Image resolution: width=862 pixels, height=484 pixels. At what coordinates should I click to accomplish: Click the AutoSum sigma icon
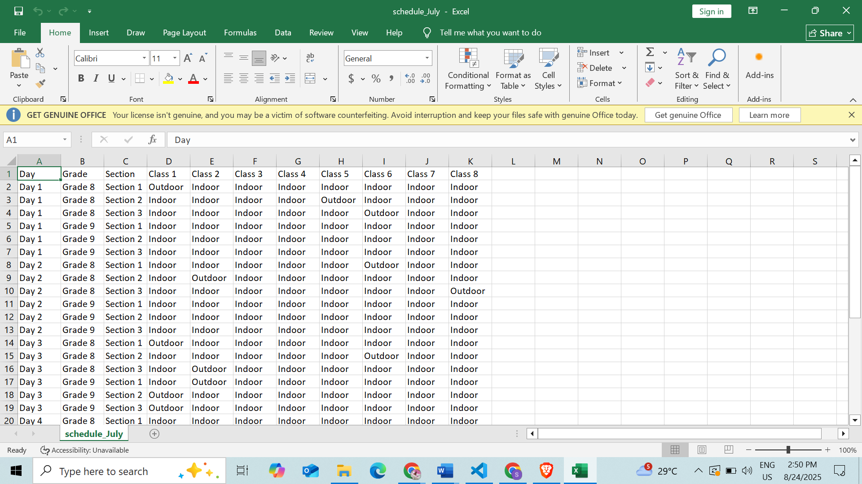(650, 52)
